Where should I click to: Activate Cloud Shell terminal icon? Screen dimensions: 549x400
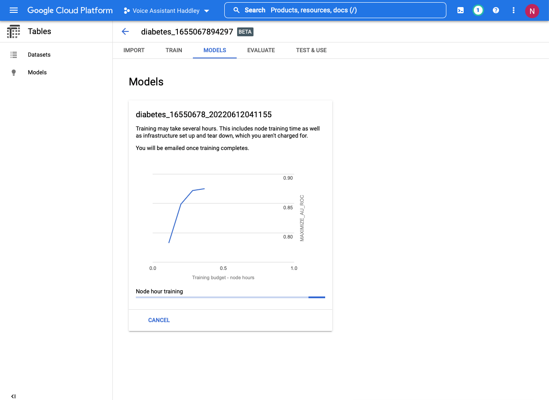[461, 10]
